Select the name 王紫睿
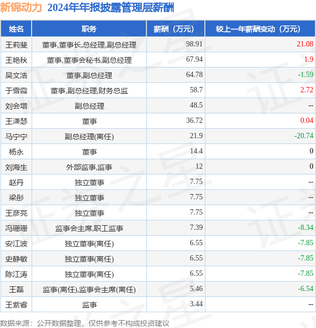 coord(16,305)
